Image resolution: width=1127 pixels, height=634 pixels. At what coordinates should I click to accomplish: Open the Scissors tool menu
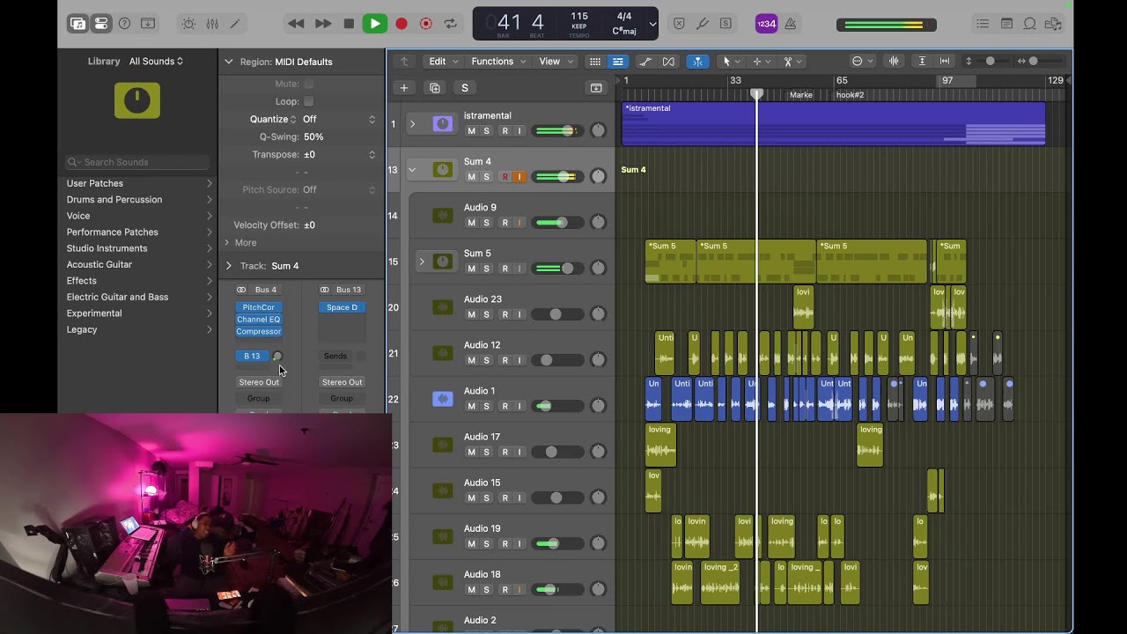point(792,62)
